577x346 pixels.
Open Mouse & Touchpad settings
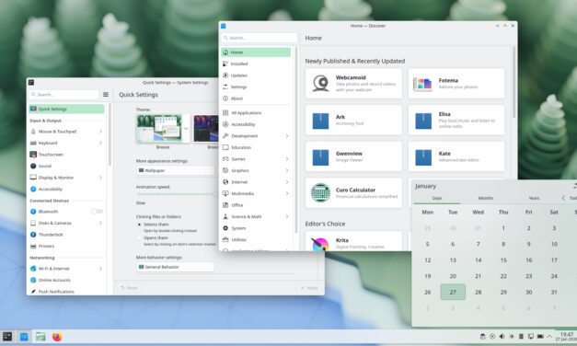coord(66,132)
